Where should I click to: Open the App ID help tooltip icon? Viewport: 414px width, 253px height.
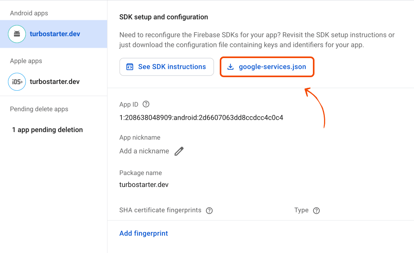[146, 104]
